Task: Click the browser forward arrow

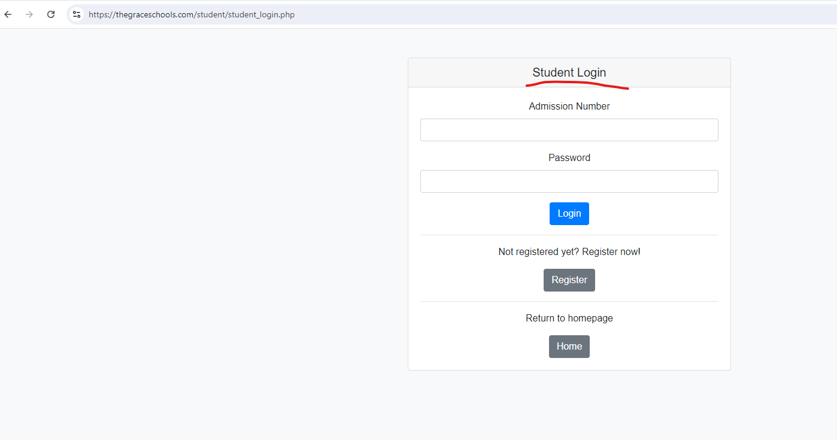Action: coord(29,14)
